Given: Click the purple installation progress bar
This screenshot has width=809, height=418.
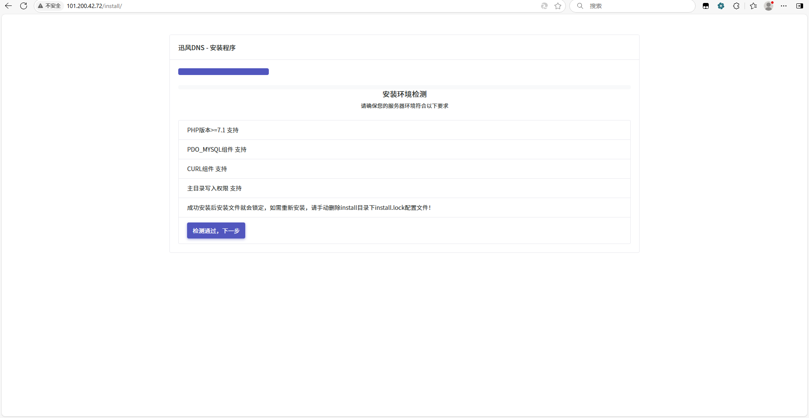Looking at the screenshot, I should 223,72.
